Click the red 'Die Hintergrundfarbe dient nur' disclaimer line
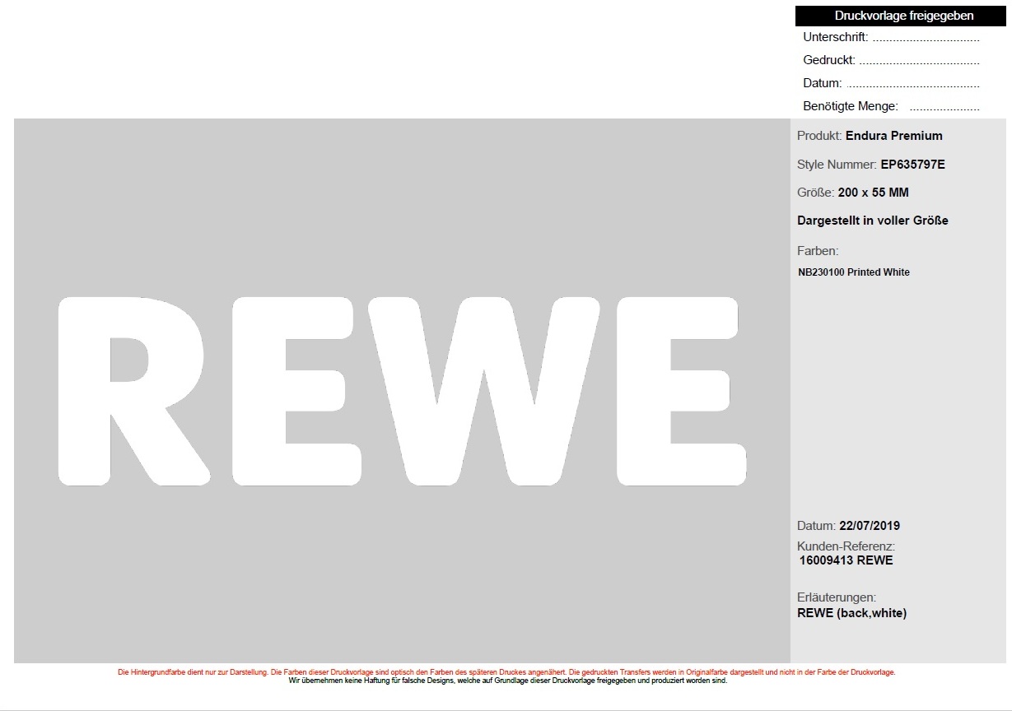The image size is (1012, 711). coord(506,672)
